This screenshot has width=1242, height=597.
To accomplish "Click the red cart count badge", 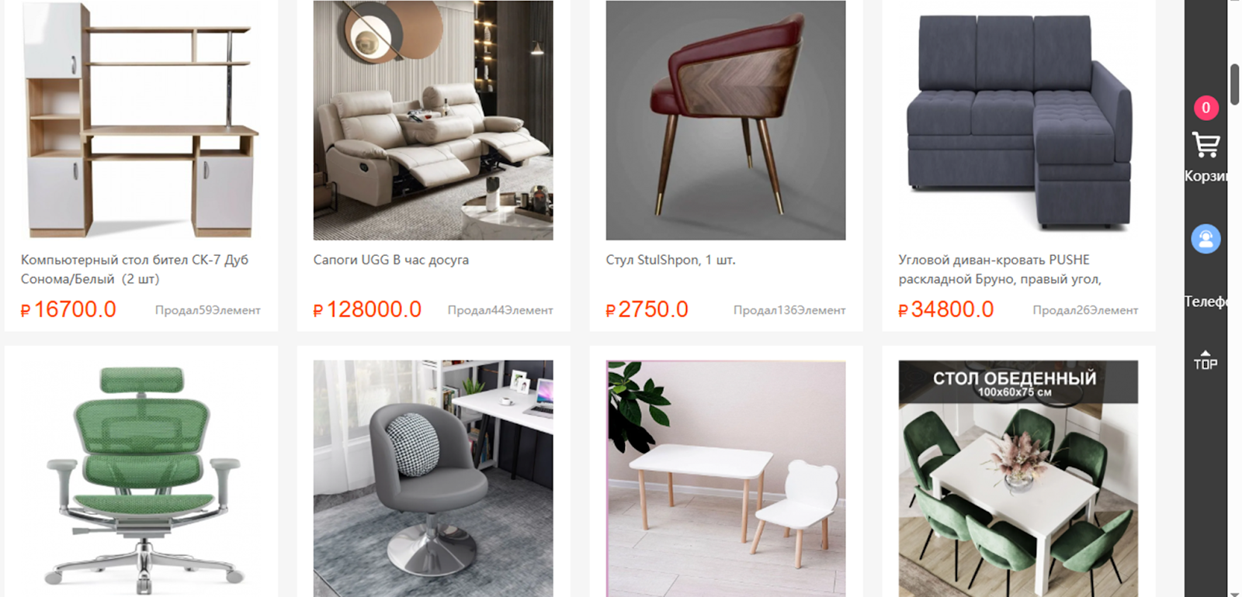I will pos(1206,108).
